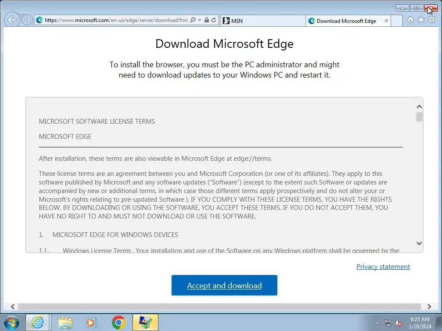Open a new tab with blank tab button
The image size is (442, 331).
pyautogui.click(x=397, y=21)
